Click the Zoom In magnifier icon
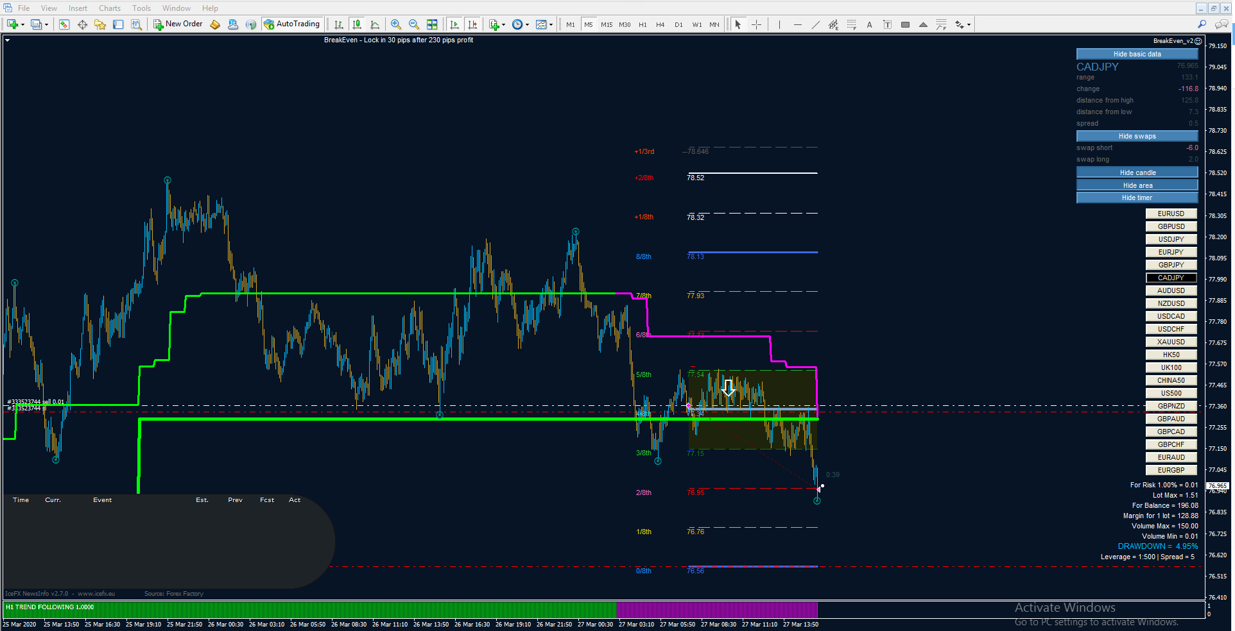 tap(396, 24)
